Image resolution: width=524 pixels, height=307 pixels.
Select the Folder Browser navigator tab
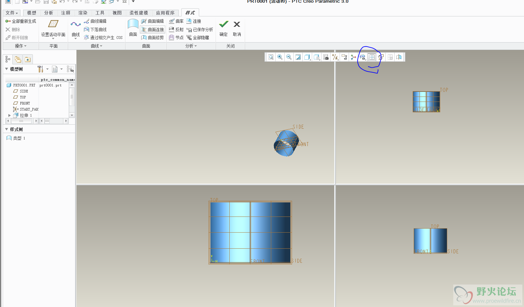(18, 59)
